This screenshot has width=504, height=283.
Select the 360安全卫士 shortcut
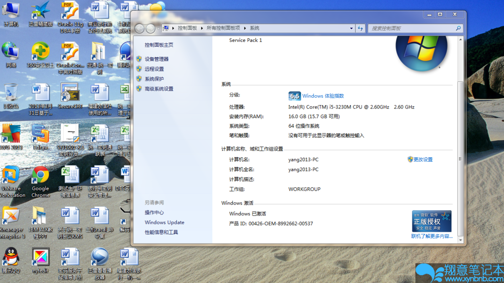pos(40,55)
